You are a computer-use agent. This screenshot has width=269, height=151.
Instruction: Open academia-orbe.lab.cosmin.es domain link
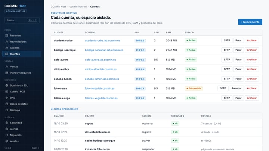click(x=102, y=40)
